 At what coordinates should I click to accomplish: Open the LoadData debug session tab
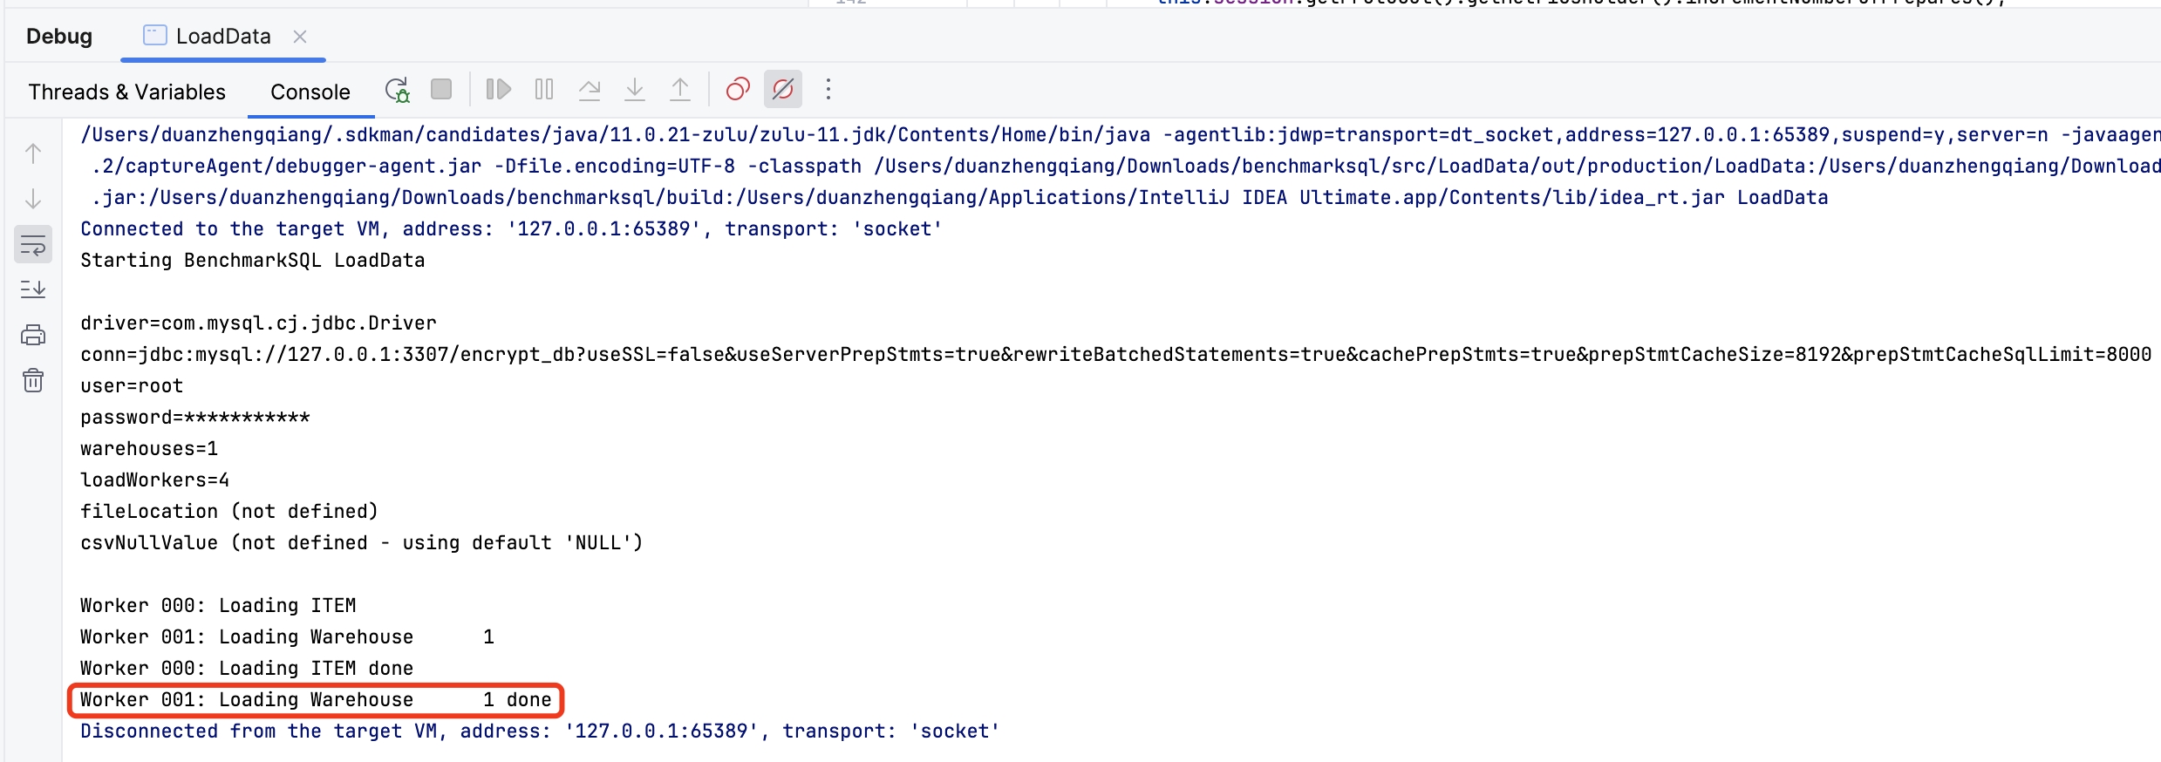point(222,36)
